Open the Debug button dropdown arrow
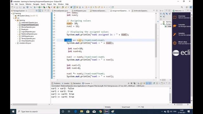 tap(37, 7)
